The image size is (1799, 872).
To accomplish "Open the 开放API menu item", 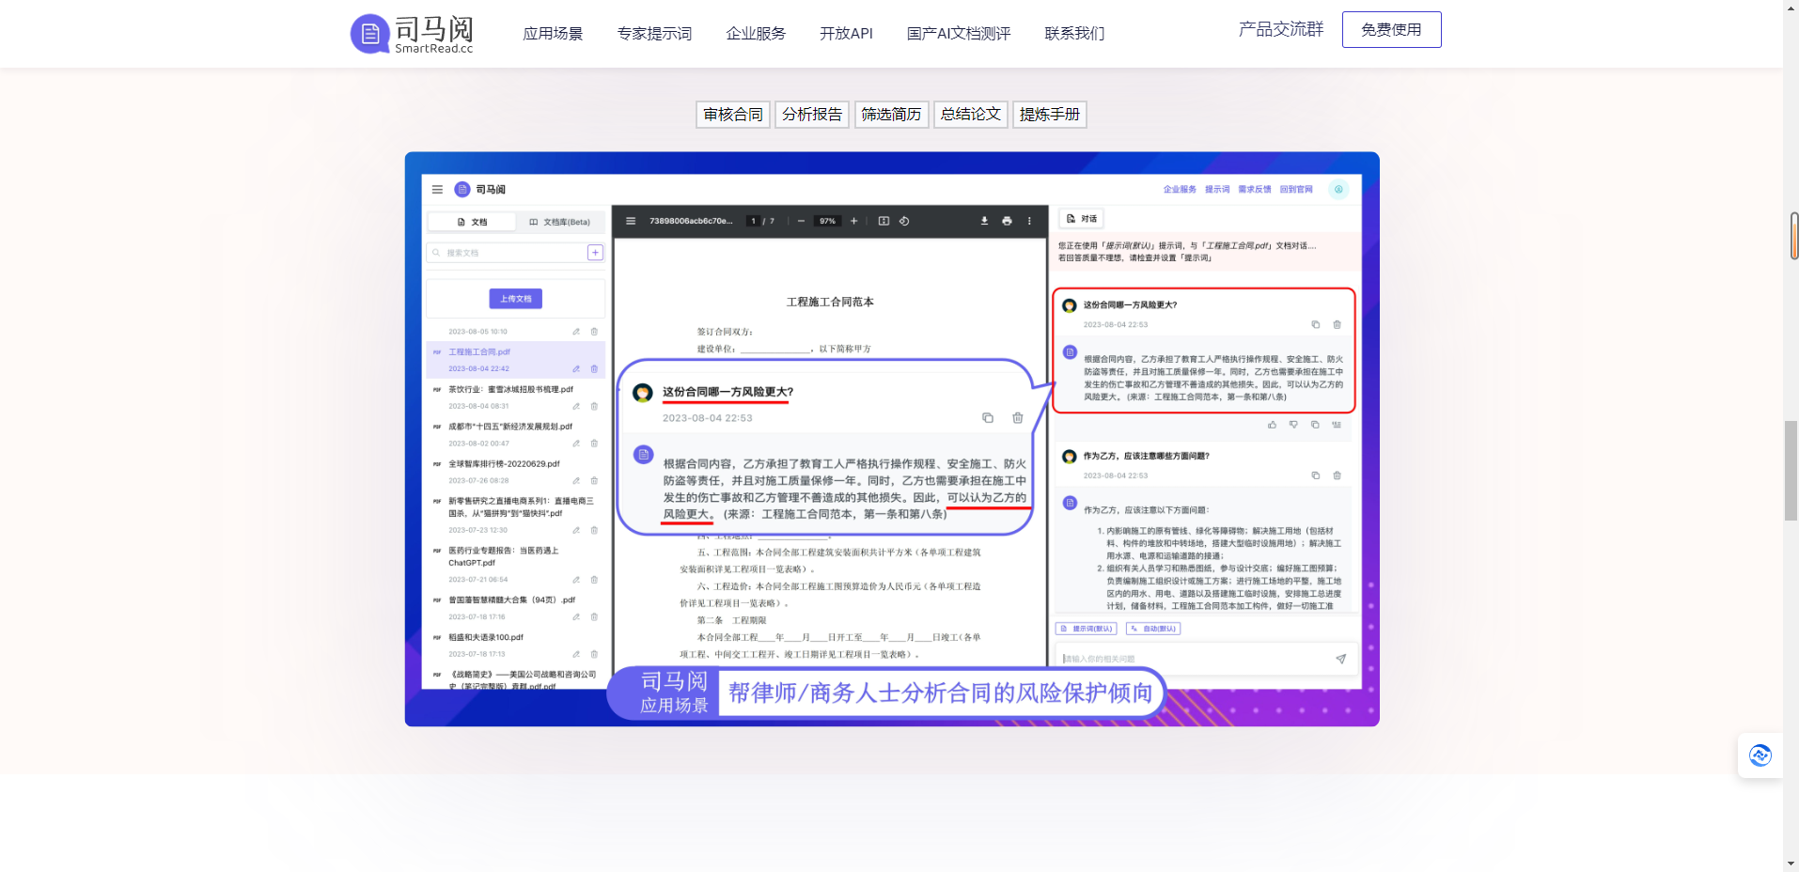I will pyautogui.click(x=845, y=33).
